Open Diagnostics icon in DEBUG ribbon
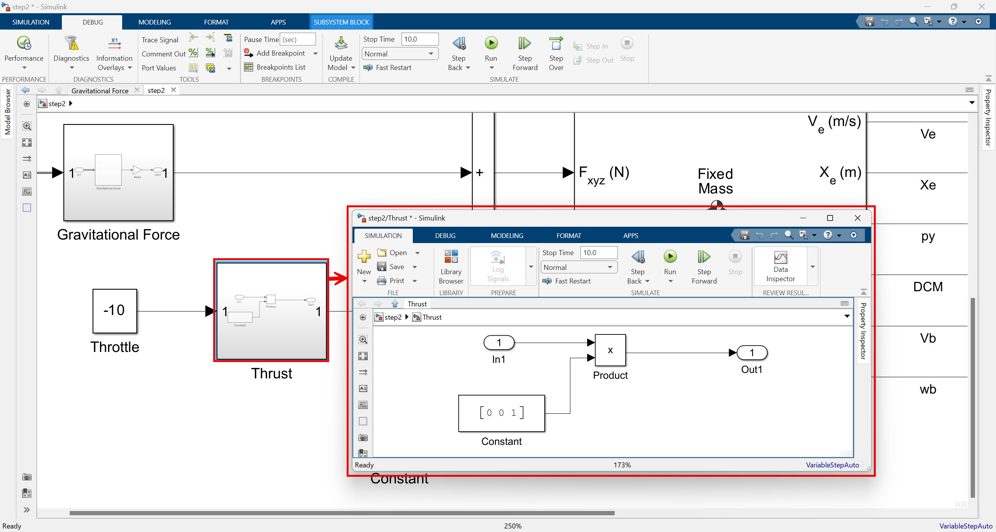This screenshot has width=996, height=532. (72, 43)
